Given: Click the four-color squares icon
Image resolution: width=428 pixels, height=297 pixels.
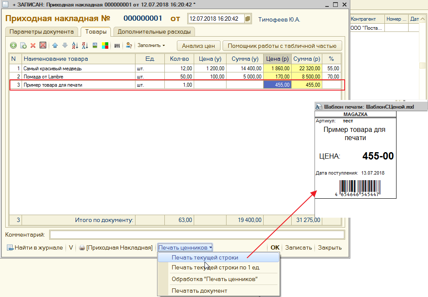Looking at the screenshot, I should [x=105, y=46].
